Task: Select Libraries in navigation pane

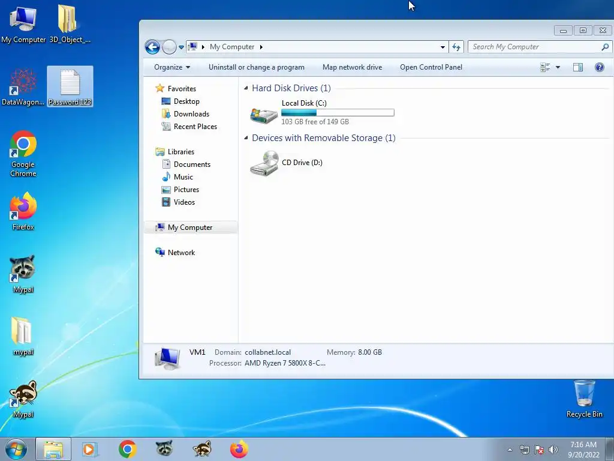Action: pos(174,152)
